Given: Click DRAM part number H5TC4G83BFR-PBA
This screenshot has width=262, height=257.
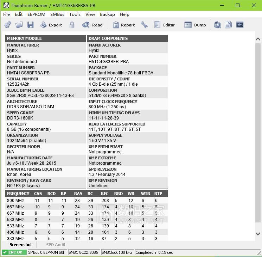Looking at the screenshot, I should pyautogui.click(x=109, y=62).
